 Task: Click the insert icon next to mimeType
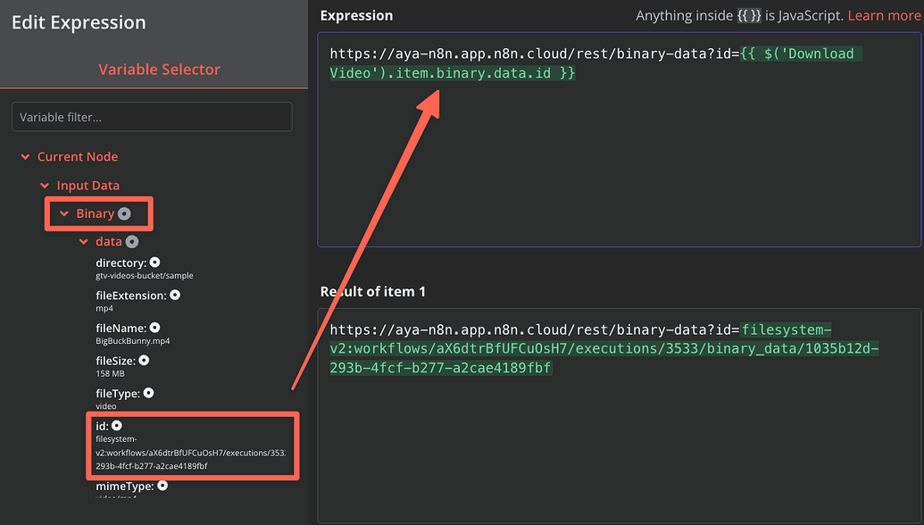point(162,485)
